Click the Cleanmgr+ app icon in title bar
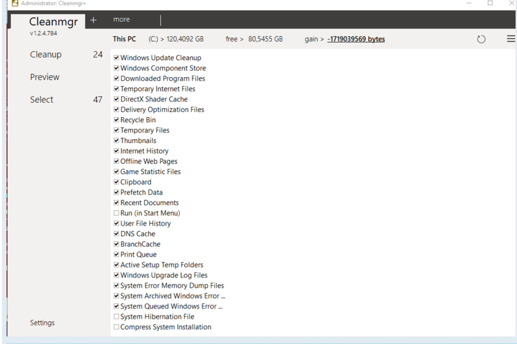The image size is (517, 344). pos(15,3)
